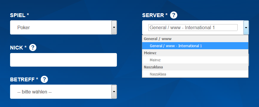Select "General / www - International 1" option in list
The image size is (259, 107).
point(195,46)
